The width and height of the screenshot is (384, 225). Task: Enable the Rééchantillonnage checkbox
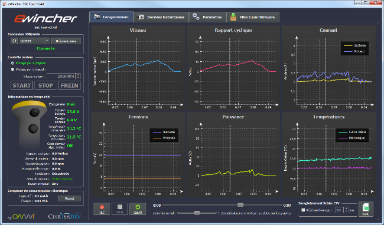click(303, 210)
